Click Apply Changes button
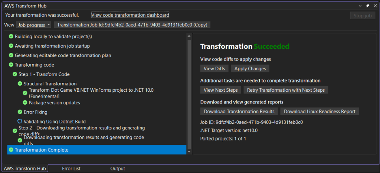The height and width of the screenshot is (173, 380). pos(250,68)
